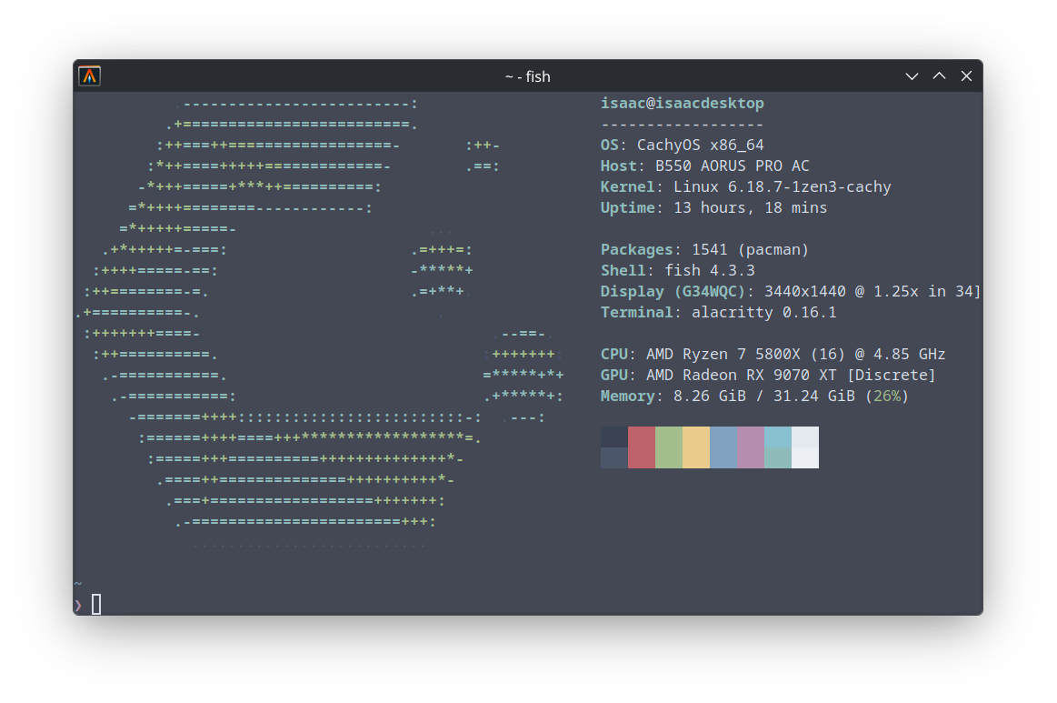Image resolution: width=1057 pixels, height=703 pixels.
Task: Click the 'OS: CachyOS x86_64' line
Action: point(683,145)
